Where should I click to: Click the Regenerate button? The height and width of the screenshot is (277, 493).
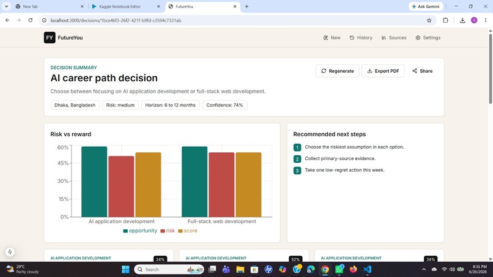click(x=338, y=71)
